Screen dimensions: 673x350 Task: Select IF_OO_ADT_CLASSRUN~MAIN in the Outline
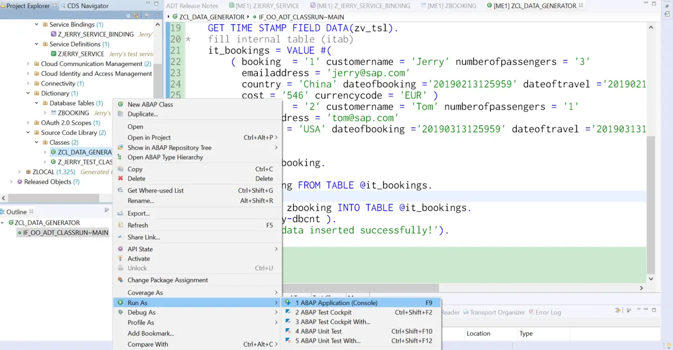62,232
